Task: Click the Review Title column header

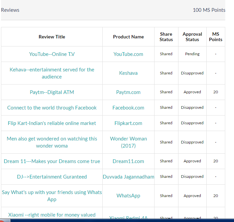Action: point(52,37)
